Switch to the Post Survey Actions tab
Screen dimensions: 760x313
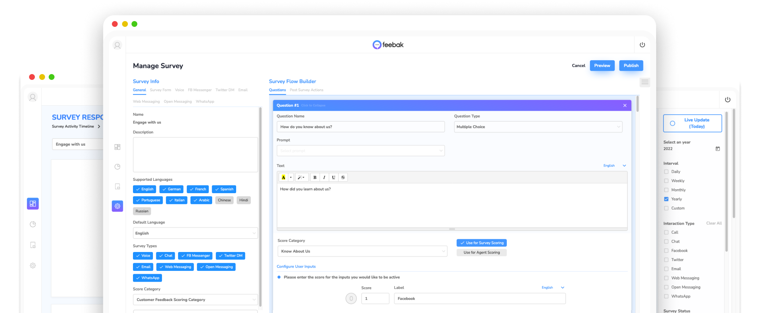pos(307,90)
